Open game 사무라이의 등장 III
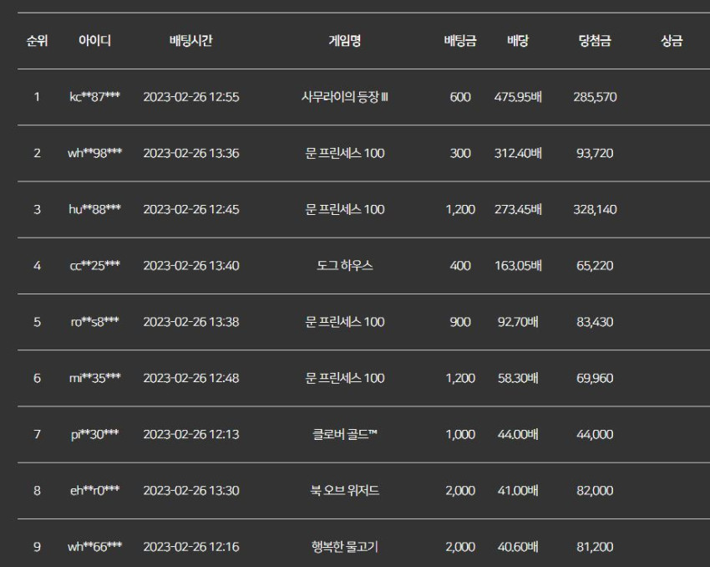Screen dimensions: 710x567 tap(345, 97)
